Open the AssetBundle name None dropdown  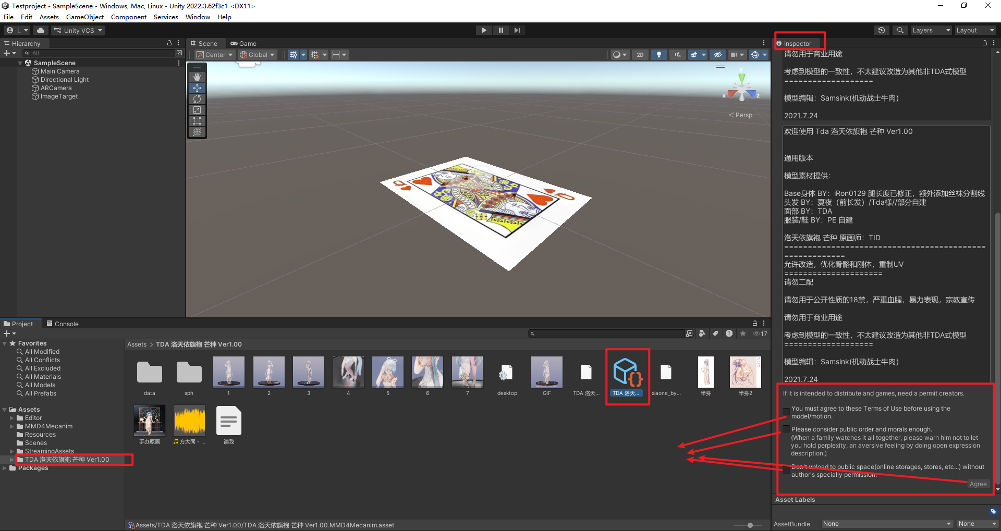coord(887,524)
